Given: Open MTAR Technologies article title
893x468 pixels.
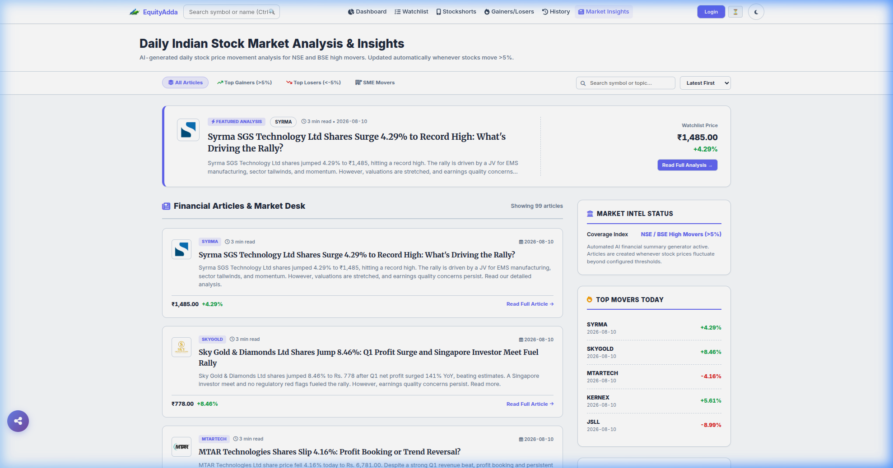Looking at the screenshot, I should (x=330, y=452).
